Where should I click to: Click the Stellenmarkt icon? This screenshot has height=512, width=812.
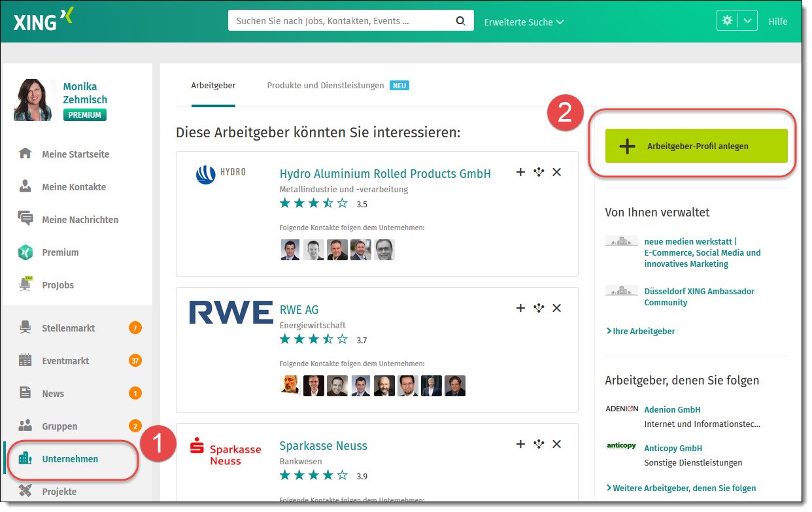point(25,328)
